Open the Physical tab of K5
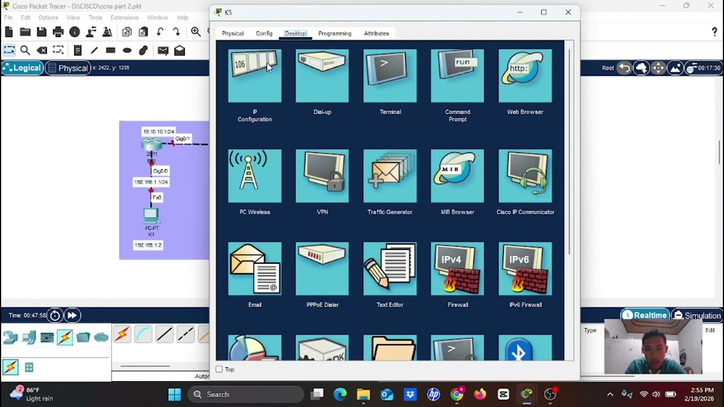Viewport: 724px width, 407px height. point(232,33)
